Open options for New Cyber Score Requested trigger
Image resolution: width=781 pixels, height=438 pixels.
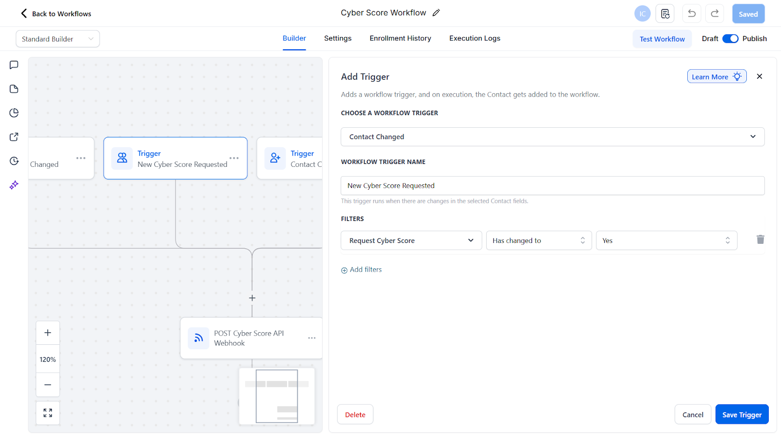[234, 158]
